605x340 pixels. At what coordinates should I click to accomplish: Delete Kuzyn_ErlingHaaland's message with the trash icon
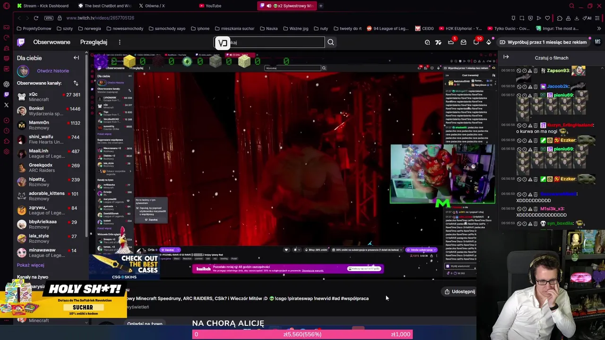pyautogui.click(x=536, y=125)
